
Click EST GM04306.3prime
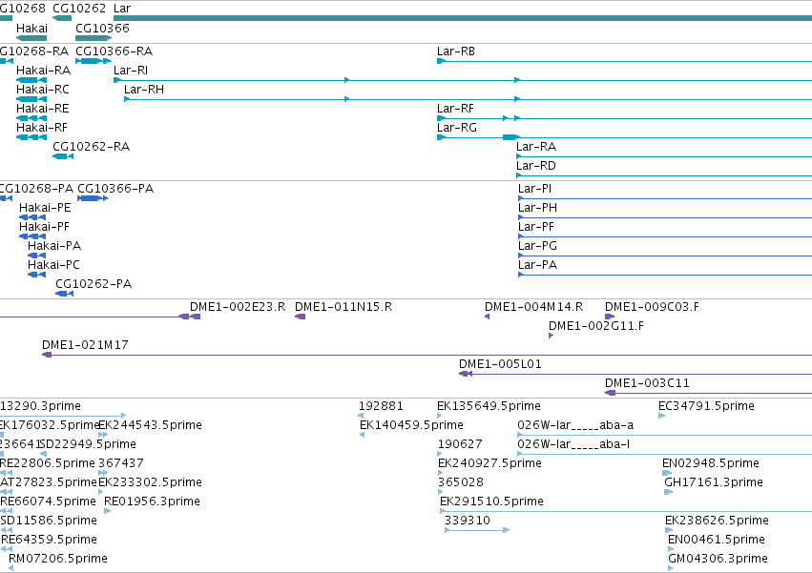point(718,559)
